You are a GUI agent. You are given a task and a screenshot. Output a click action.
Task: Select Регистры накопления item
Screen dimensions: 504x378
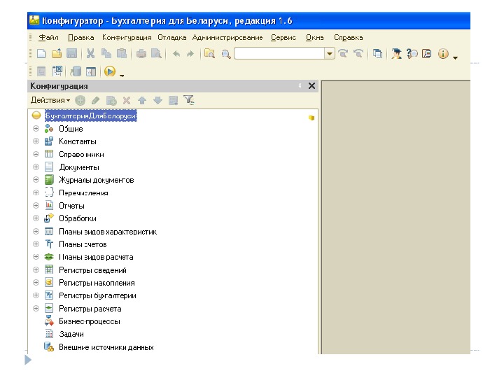tap(97, 283)
